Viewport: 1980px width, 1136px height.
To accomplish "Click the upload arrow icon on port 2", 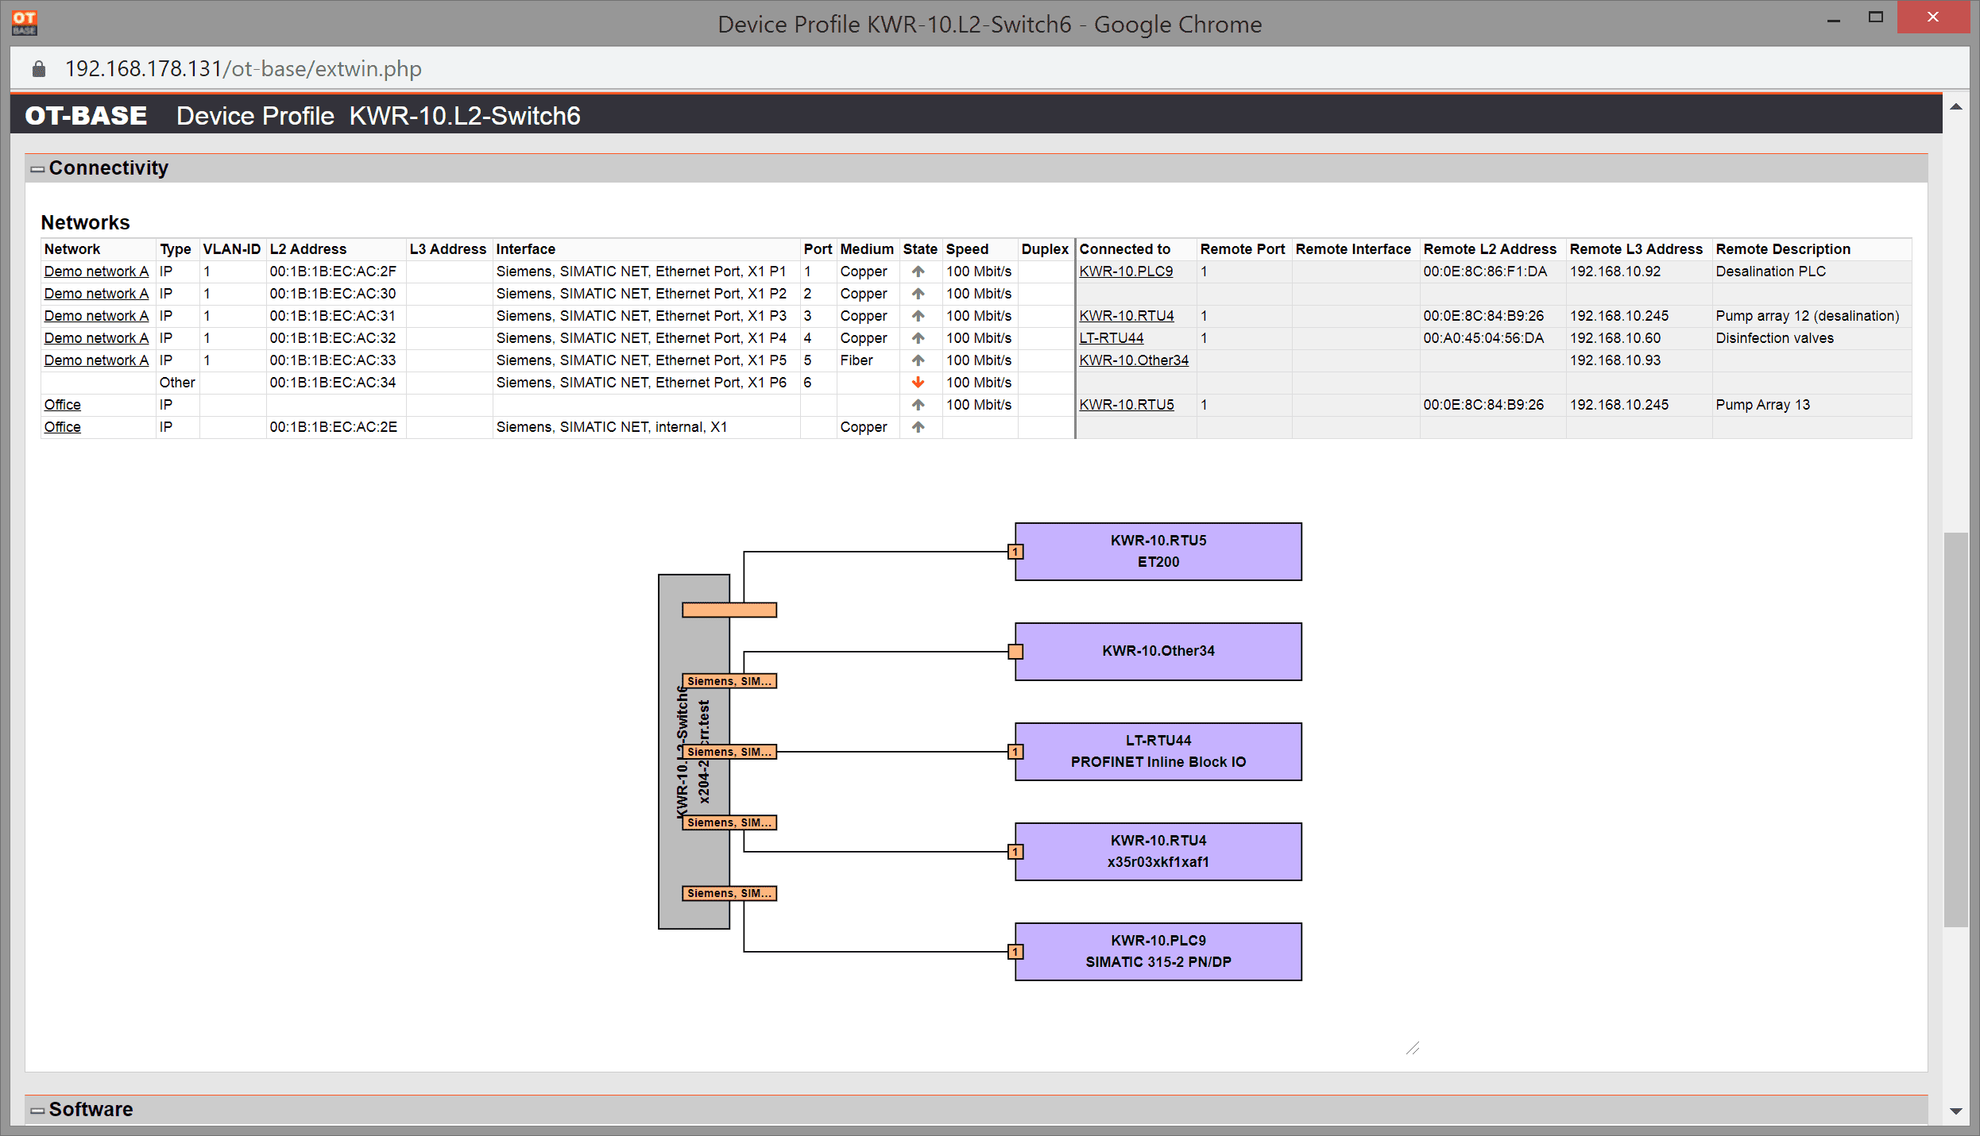I will [x=918, y=294].
